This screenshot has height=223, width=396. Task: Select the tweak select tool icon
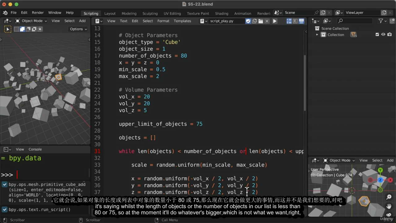point(8,29)
